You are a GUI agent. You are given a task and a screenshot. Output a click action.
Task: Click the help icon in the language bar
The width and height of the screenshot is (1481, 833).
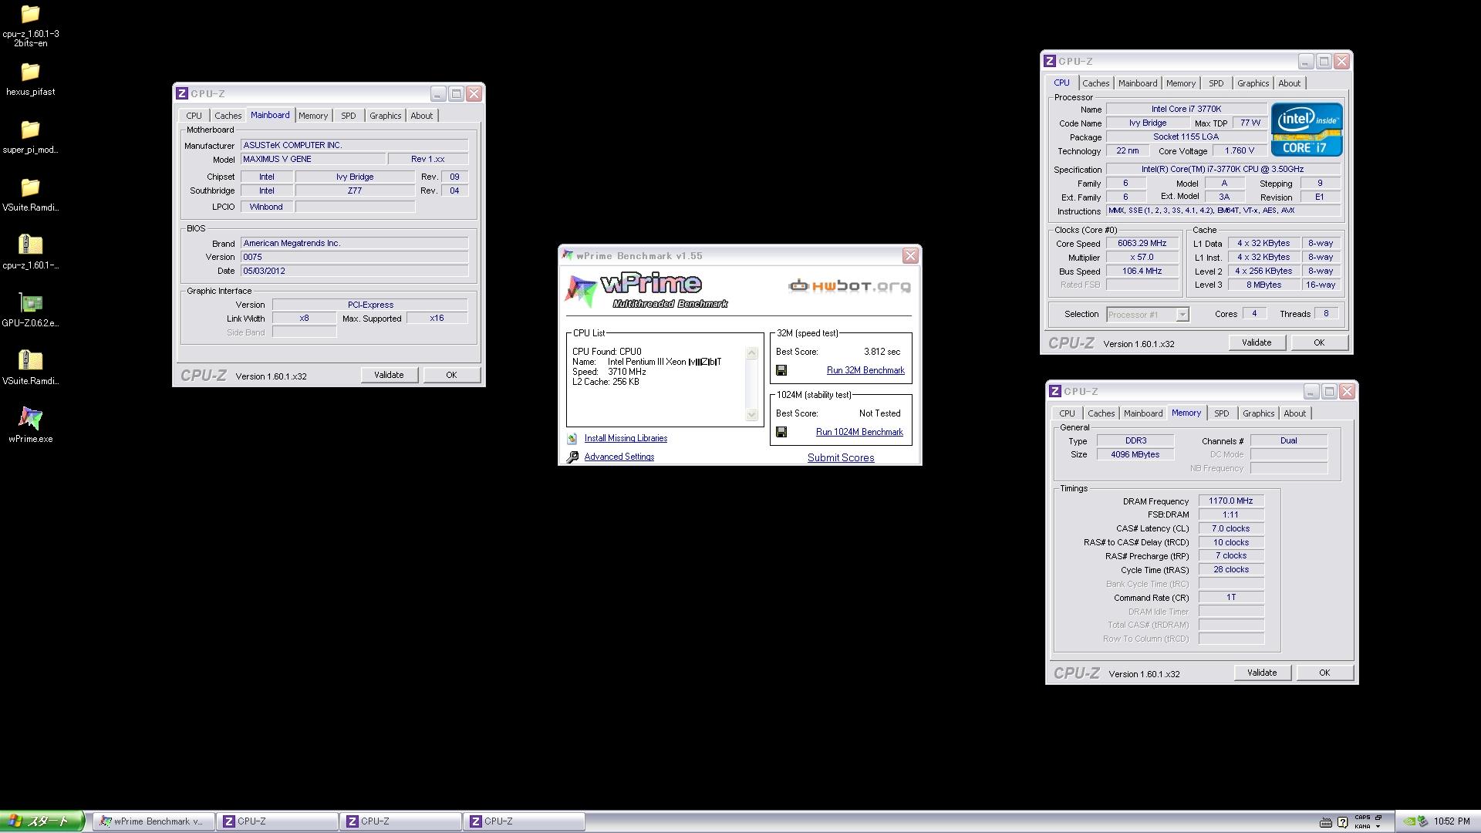click(x=1342, y=822)
